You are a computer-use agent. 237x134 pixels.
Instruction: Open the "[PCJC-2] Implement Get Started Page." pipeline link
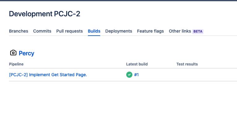(x=48, y=75)
